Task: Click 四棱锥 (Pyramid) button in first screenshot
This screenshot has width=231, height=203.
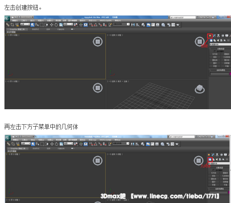Action: click(x=227, y=63)
